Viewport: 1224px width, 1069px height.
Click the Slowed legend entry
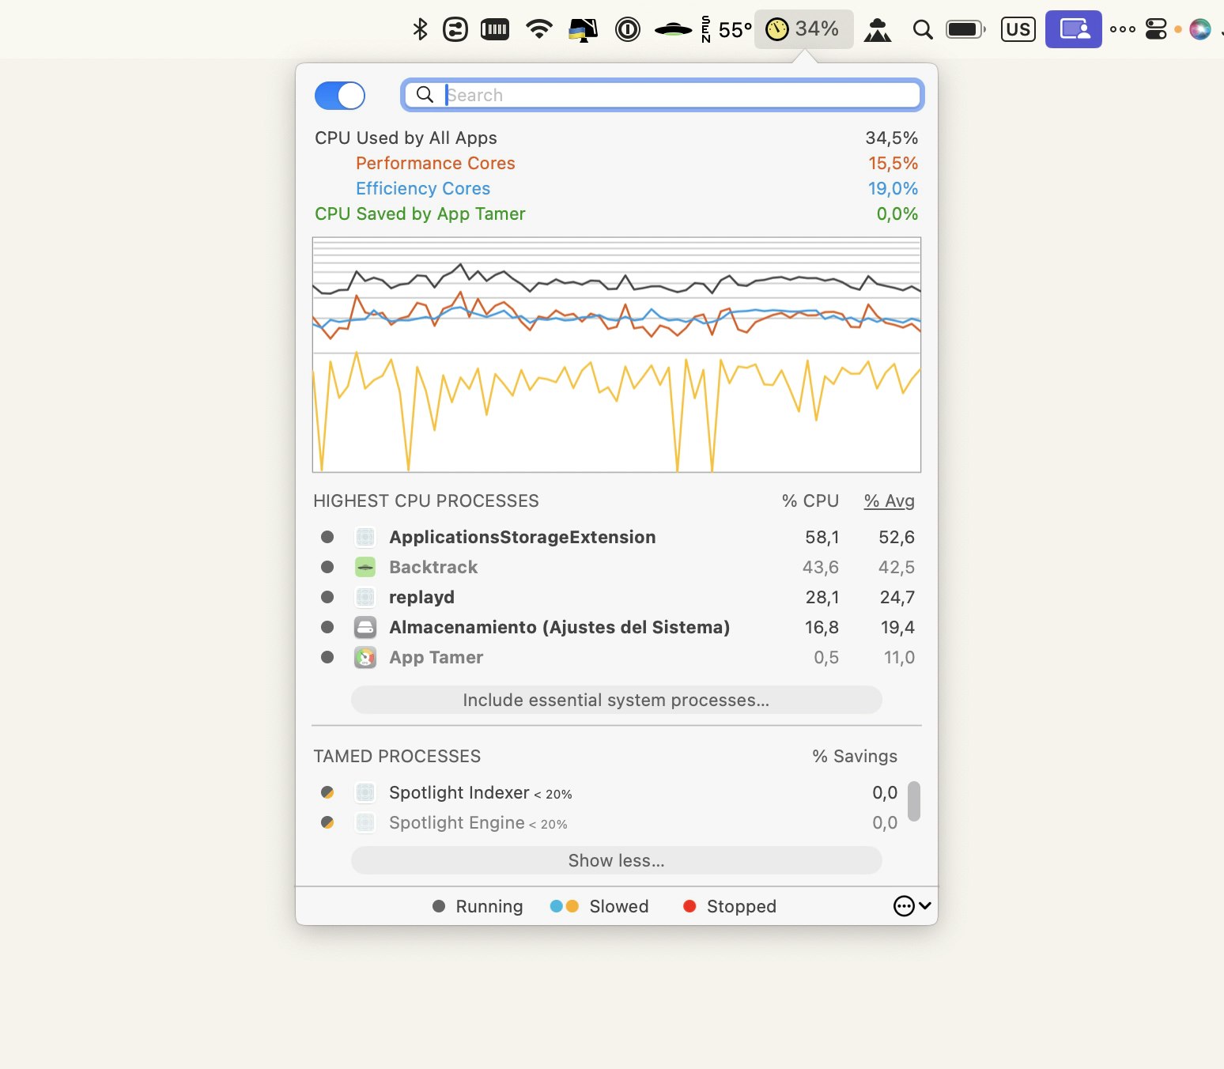pyautogui.click(x=599, y=907)
